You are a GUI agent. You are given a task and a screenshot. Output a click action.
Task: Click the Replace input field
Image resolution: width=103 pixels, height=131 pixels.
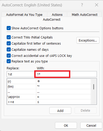21,74
